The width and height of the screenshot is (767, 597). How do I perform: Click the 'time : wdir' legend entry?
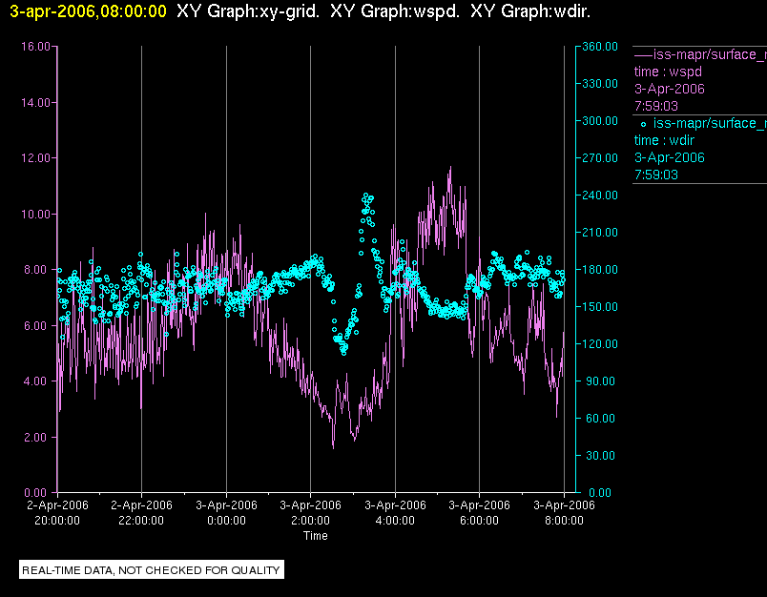click(x=664, y=141)
